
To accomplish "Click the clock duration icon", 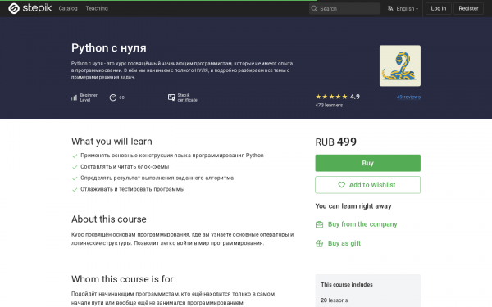I will click(x=113, y=97).
